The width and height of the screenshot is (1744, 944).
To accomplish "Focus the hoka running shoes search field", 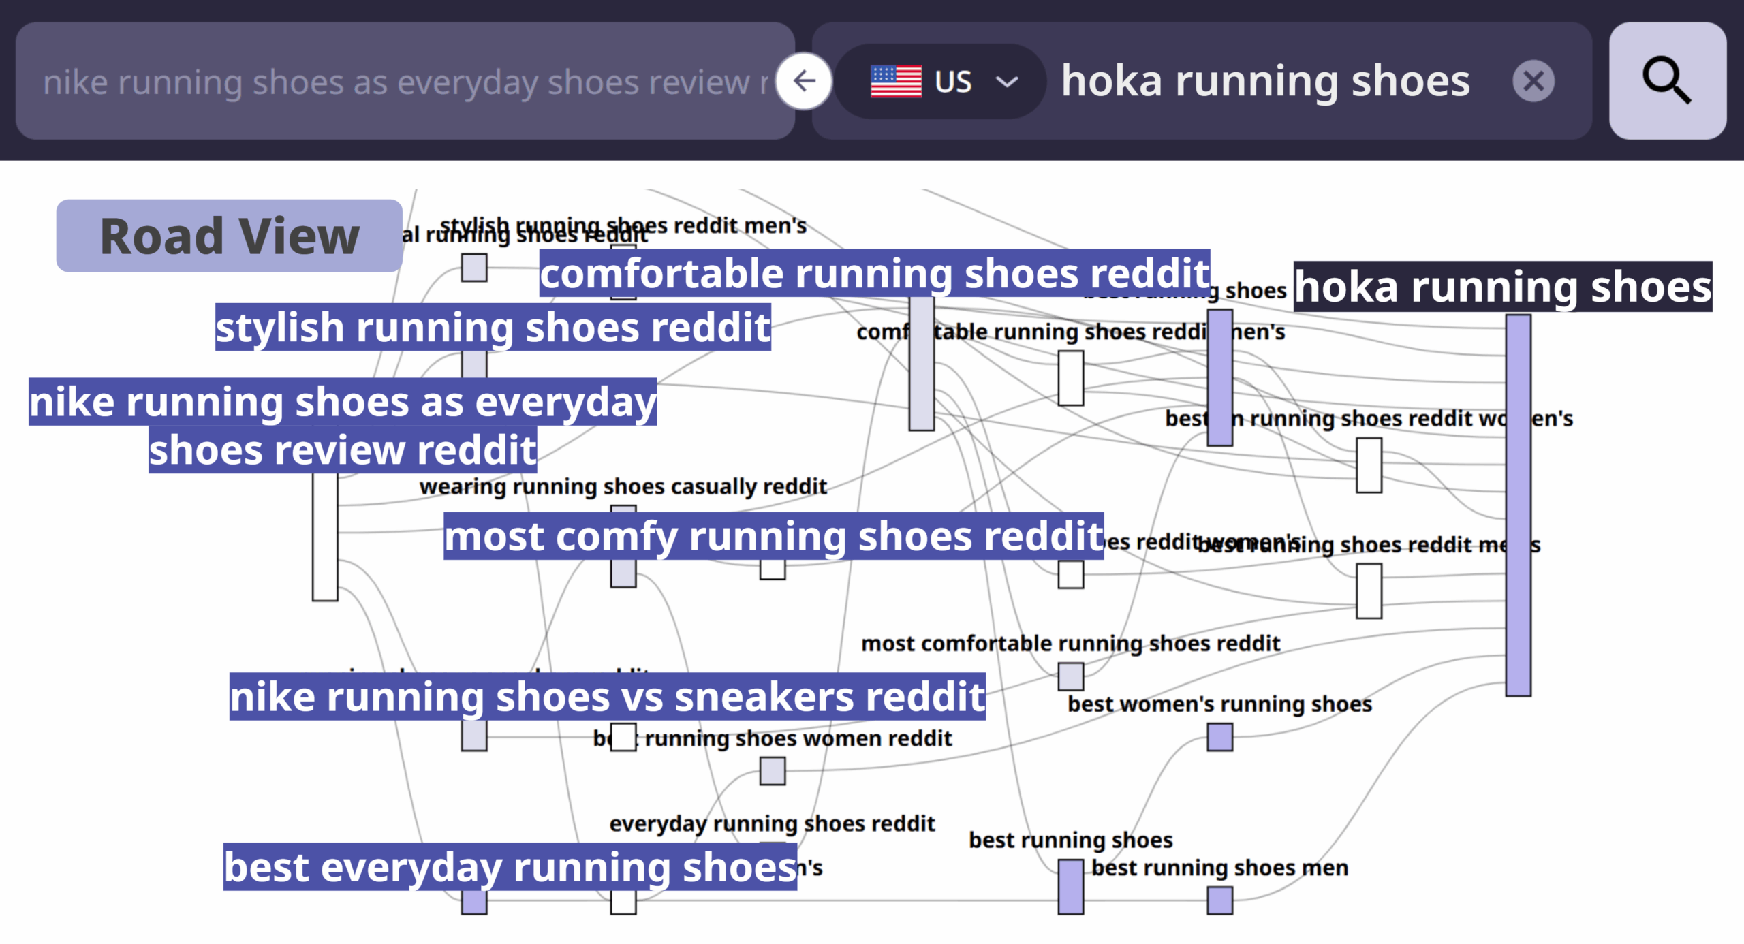I will click(x=1266, y=81).
